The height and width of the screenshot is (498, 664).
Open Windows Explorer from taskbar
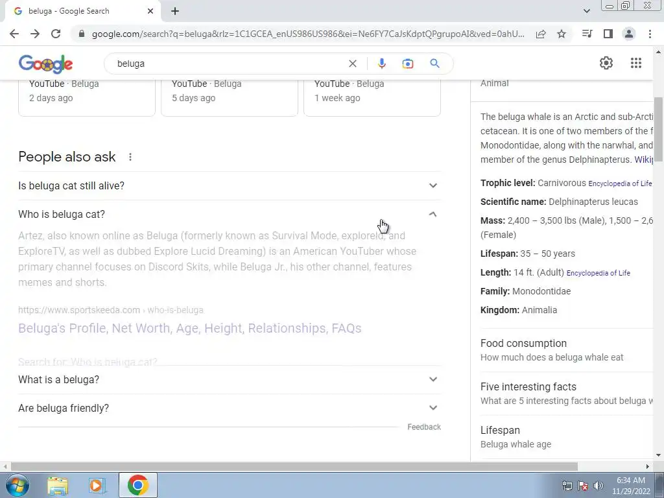click(58, 485)
